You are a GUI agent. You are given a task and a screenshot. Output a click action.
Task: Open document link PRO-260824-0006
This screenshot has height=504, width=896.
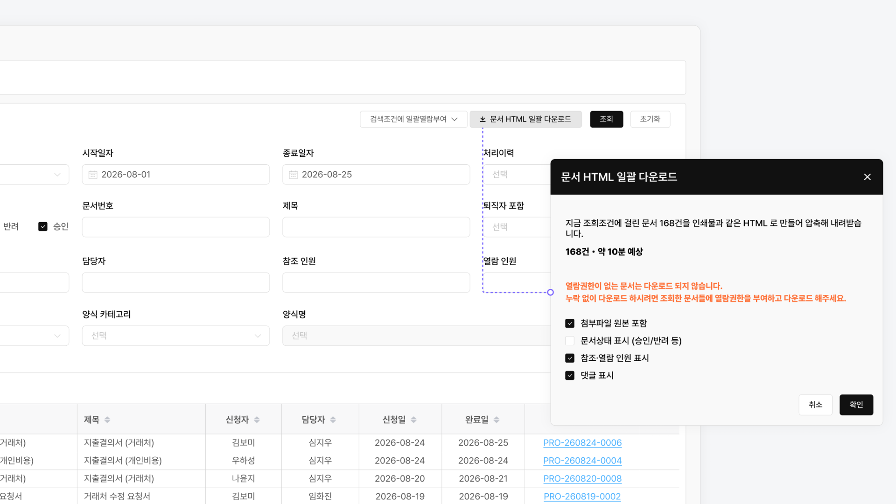(582, 443)
